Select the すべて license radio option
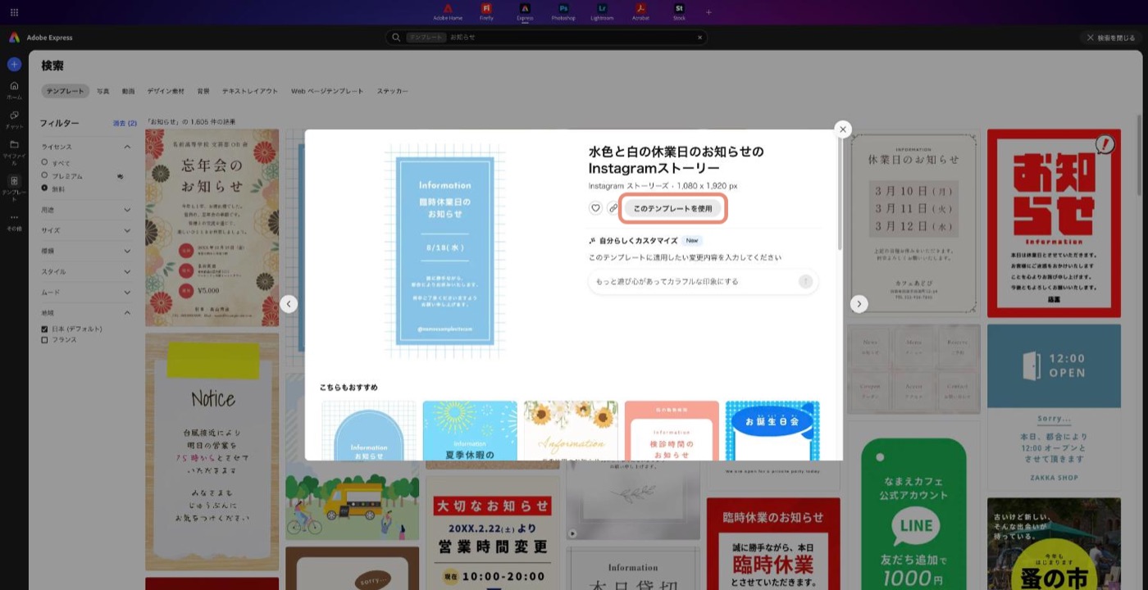Viewport: 1148px width, 590px height. [45, 163]
